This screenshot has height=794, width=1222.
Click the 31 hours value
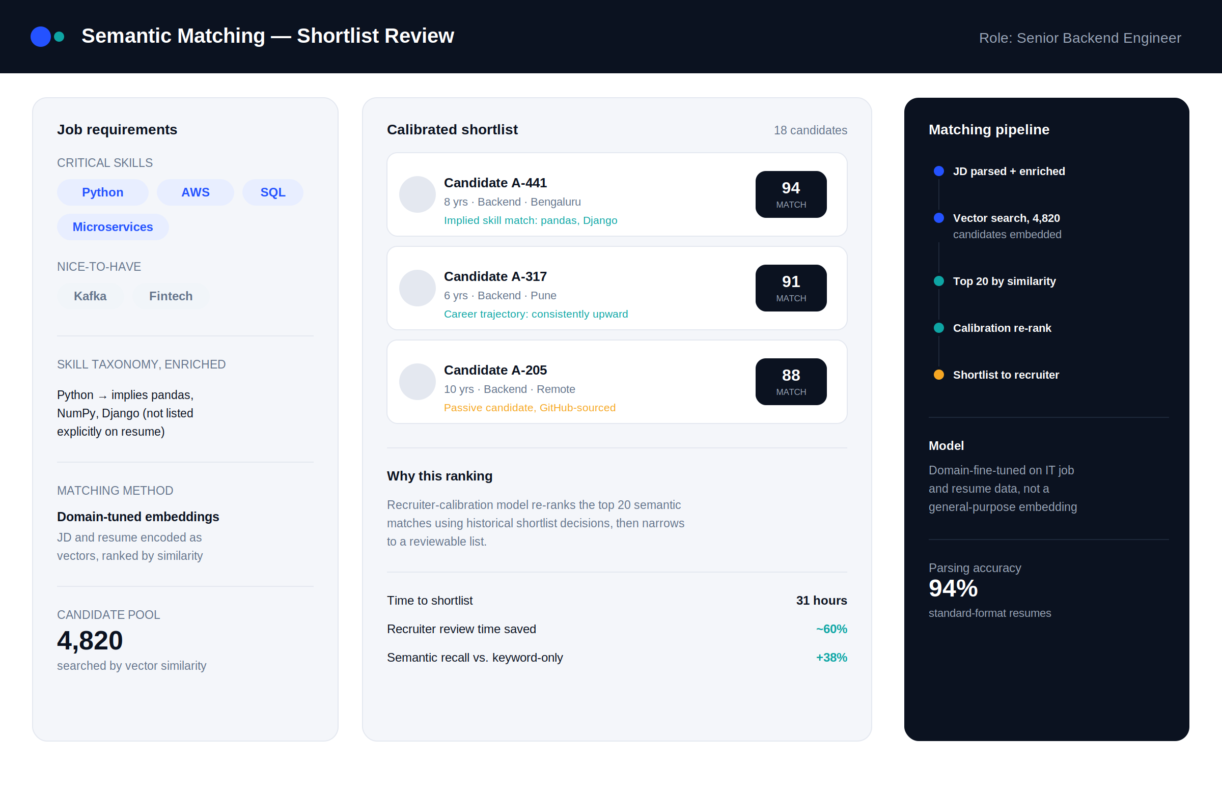pyautogui.click(x=821, y=601)
